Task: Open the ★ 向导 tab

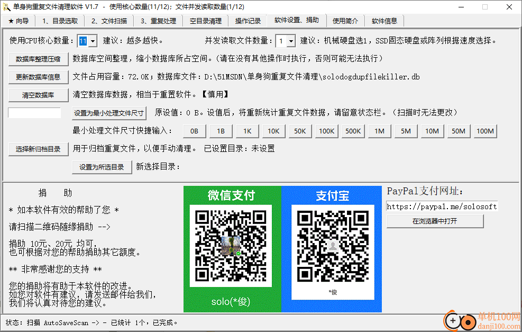Action: pos(19,21)
